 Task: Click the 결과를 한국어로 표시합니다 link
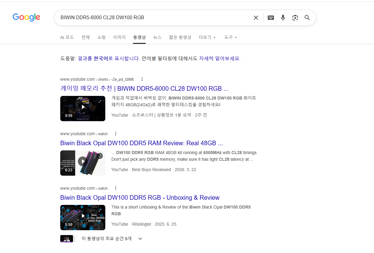109,58
